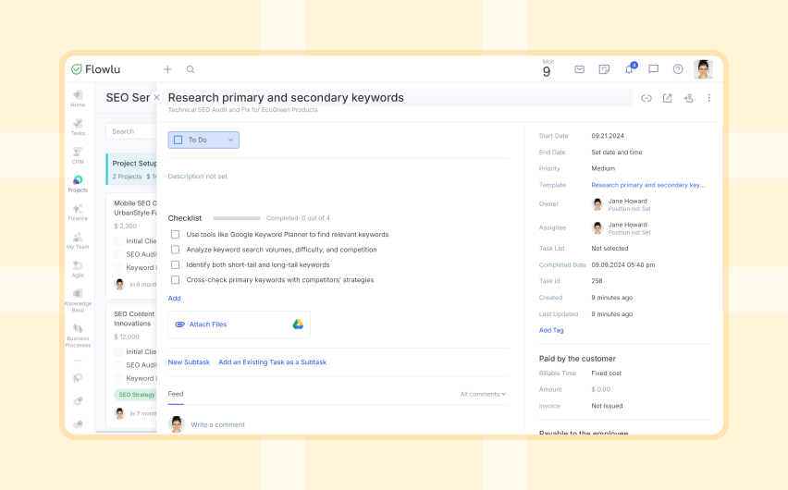The image size is (788, 490).
Task: Copy task link with chain icon
Action: (646, 98)
